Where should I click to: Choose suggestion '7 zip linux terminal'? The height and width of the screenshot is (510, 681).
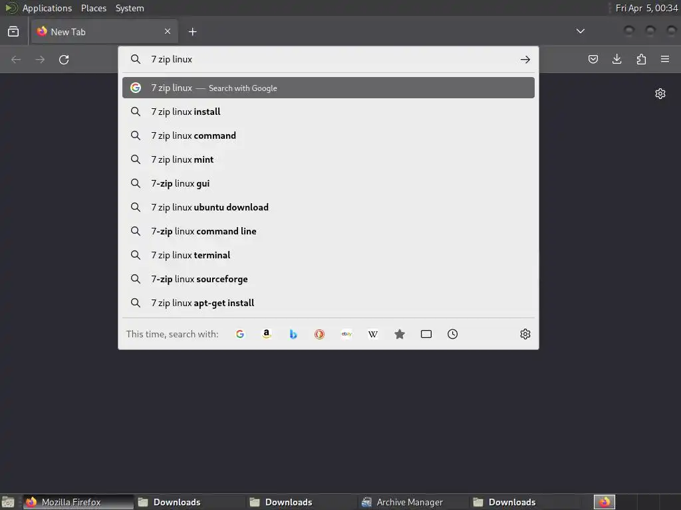point(329,254)
